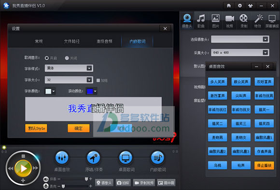
Task: Switch to the 文件路径 tab
Action: point(71,41)
